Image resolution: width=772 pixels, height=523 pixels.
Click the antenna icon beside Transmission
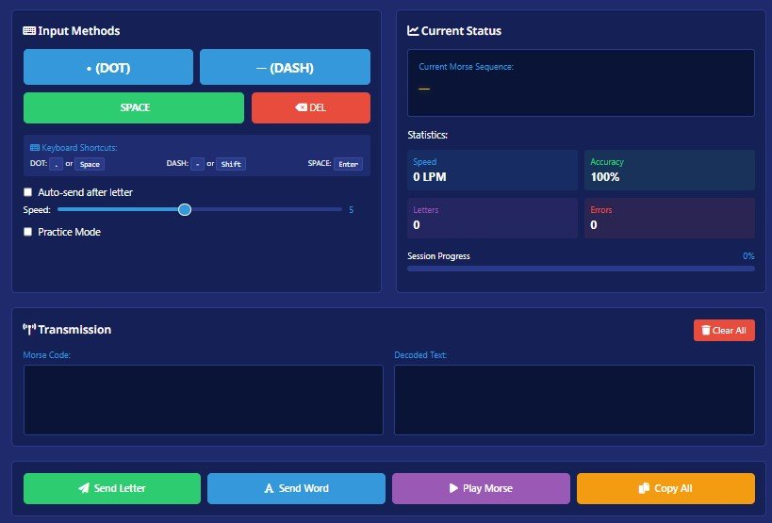(29, 330)
